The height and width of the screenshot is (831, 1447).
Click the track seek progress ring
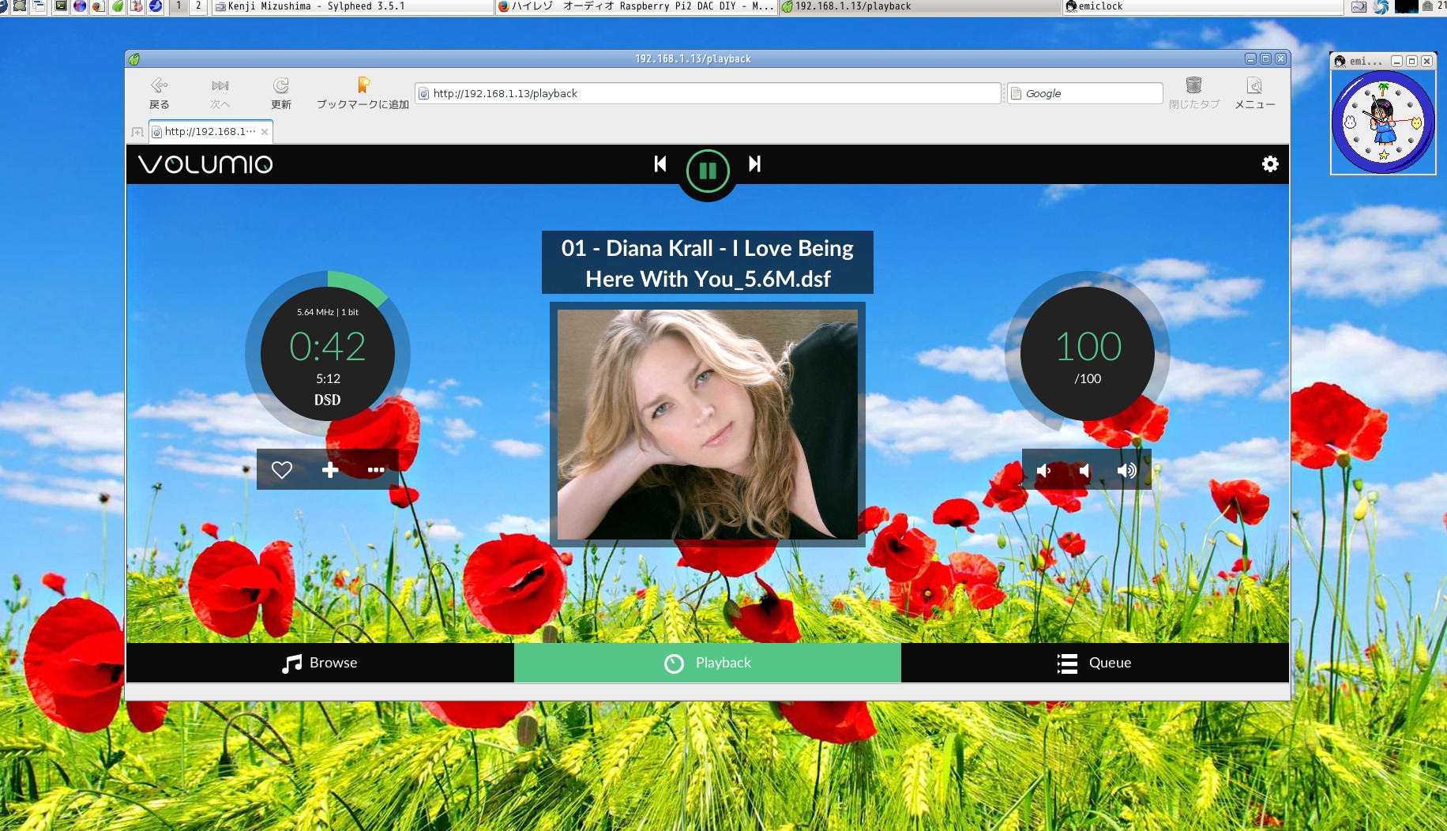(x=359, y=284)
